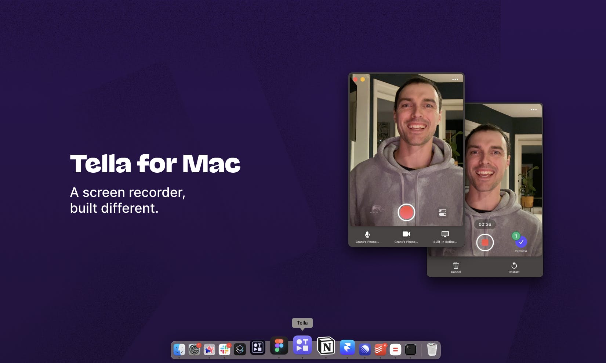Open Notion from the dock
The image size is (606, 363).
326,346
